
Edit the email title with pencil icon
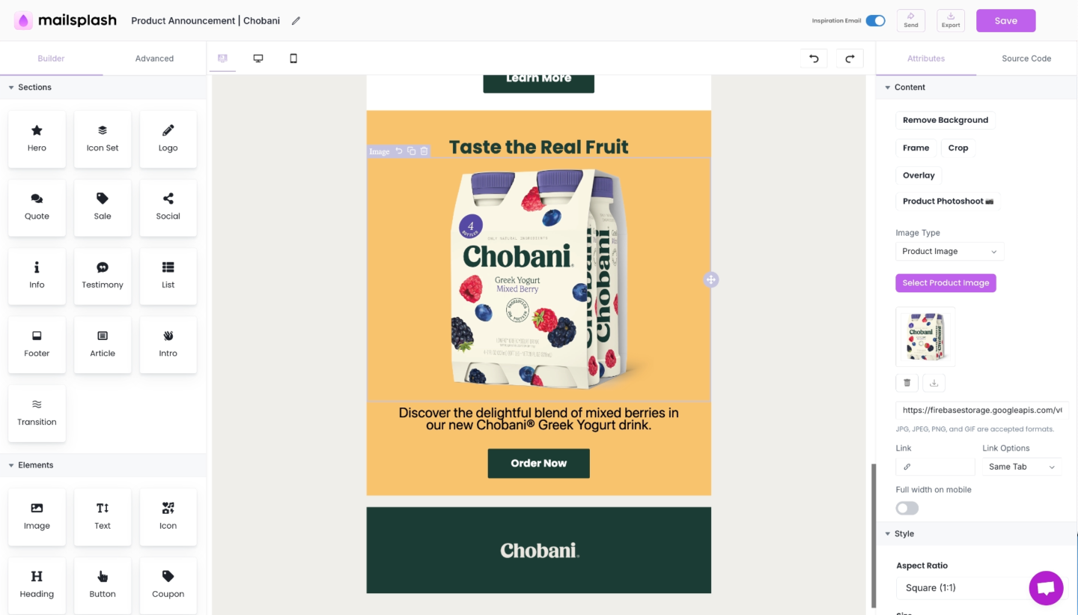click(296, 21)
